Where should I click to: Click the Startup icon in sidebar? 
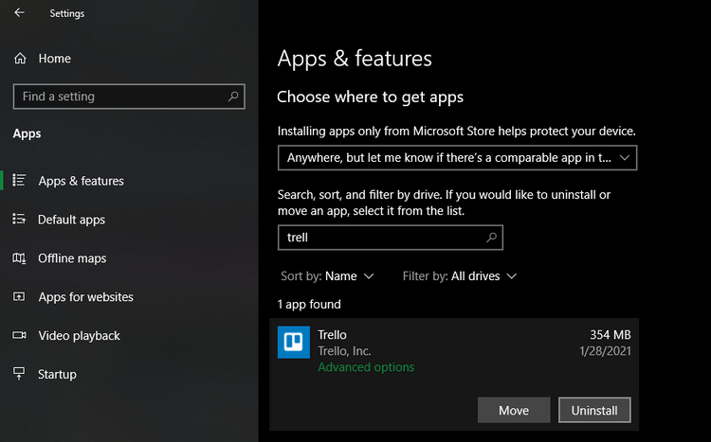(19, 375)
